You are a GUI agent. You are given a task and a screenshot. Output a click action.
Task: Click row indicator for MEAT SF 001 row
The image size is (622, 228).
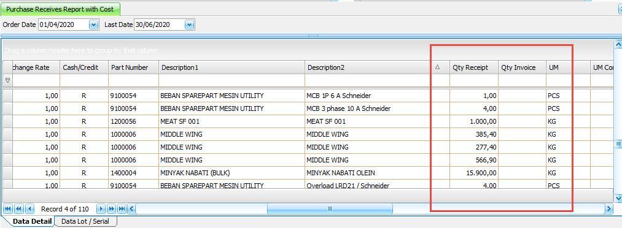[7, 121]
